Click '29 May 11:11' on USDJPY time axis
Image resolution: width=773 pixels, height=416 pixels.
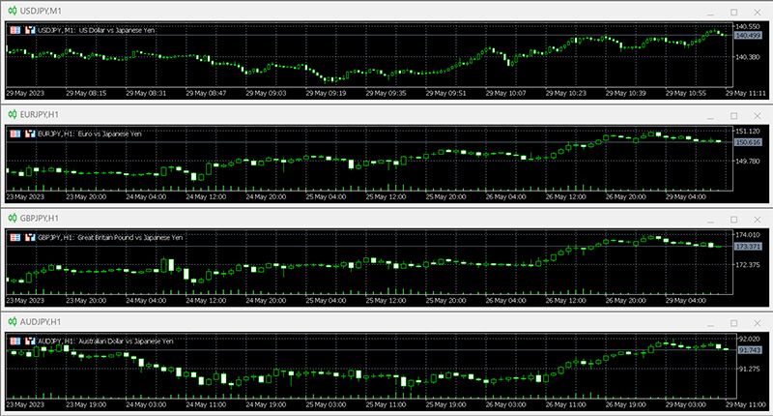746,93
